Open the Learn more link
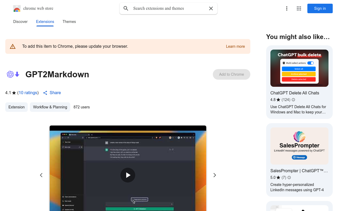 [235, 46]
